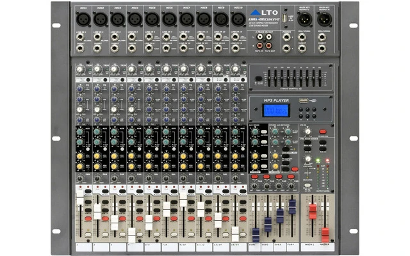This screenshot has width=410, height=256.
Task: Toggle channel 2 SUB 1-2 assign button
Action: [x=105, y=202]
